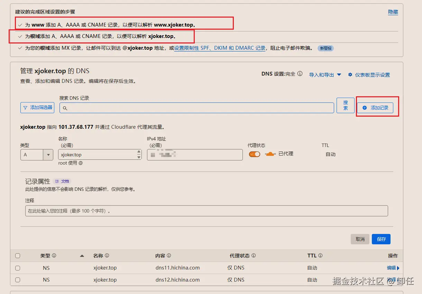The width and height of the screenshot is (422, 294).
Task: Click info icon next to TTL column header
Action: click(x=320, y=256)
